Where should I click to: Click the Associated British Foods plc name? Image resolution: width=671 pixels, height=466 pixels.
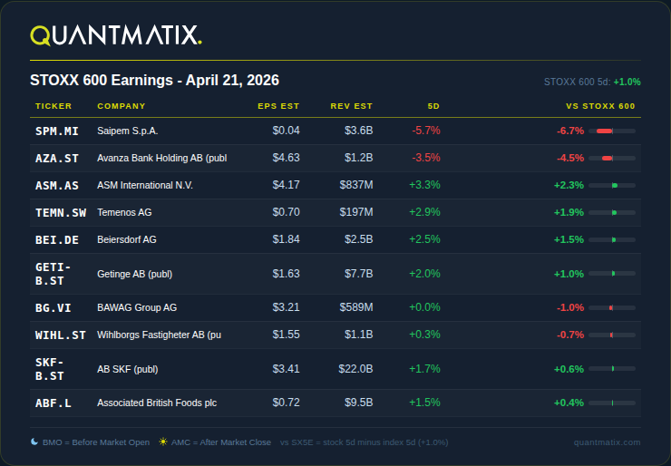157,403
